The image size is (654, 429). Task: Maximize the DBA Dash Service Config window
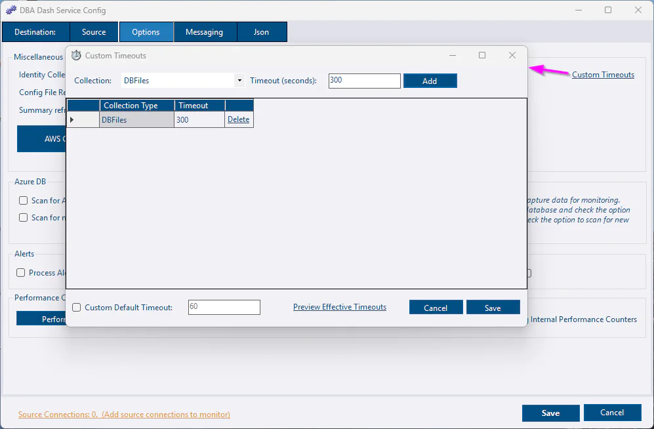point(608,10)
